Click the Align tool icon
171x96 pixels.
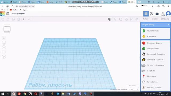pos(131,19)
